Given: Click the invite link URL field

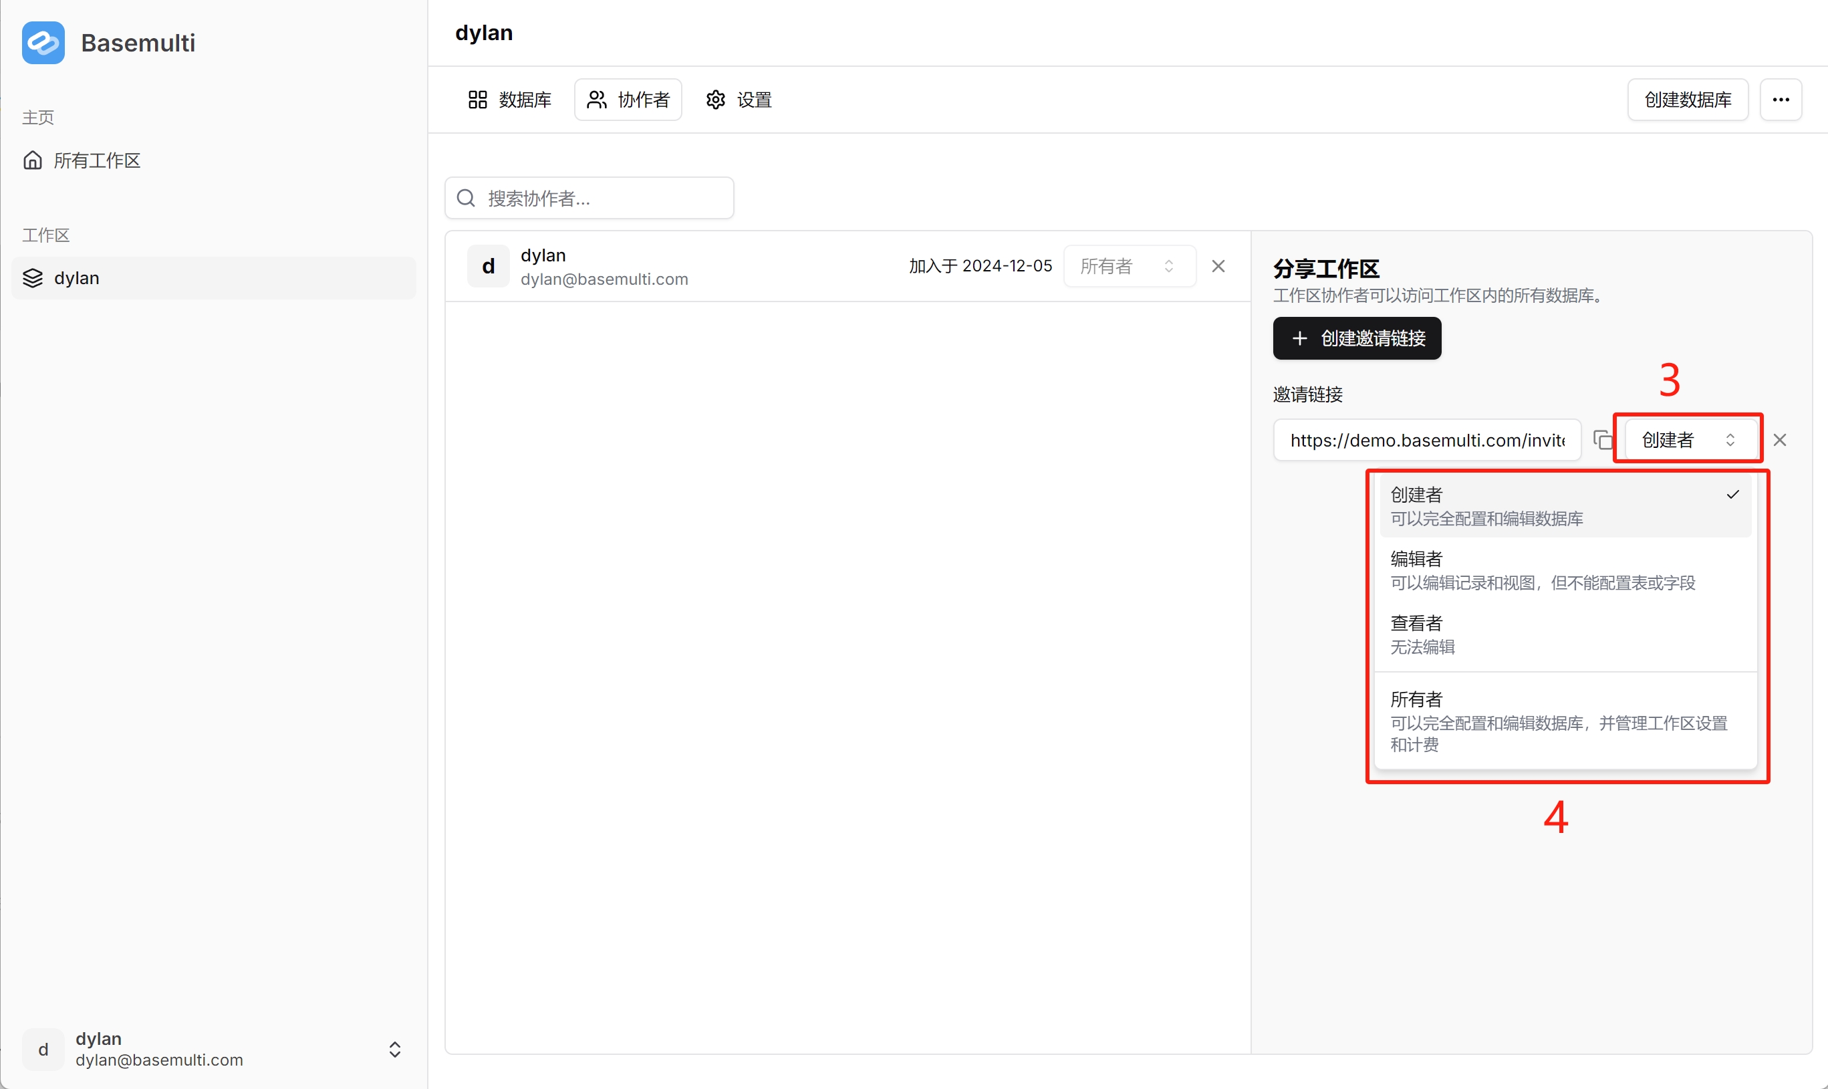Looking at the screenshot, I should [1427, 441].
